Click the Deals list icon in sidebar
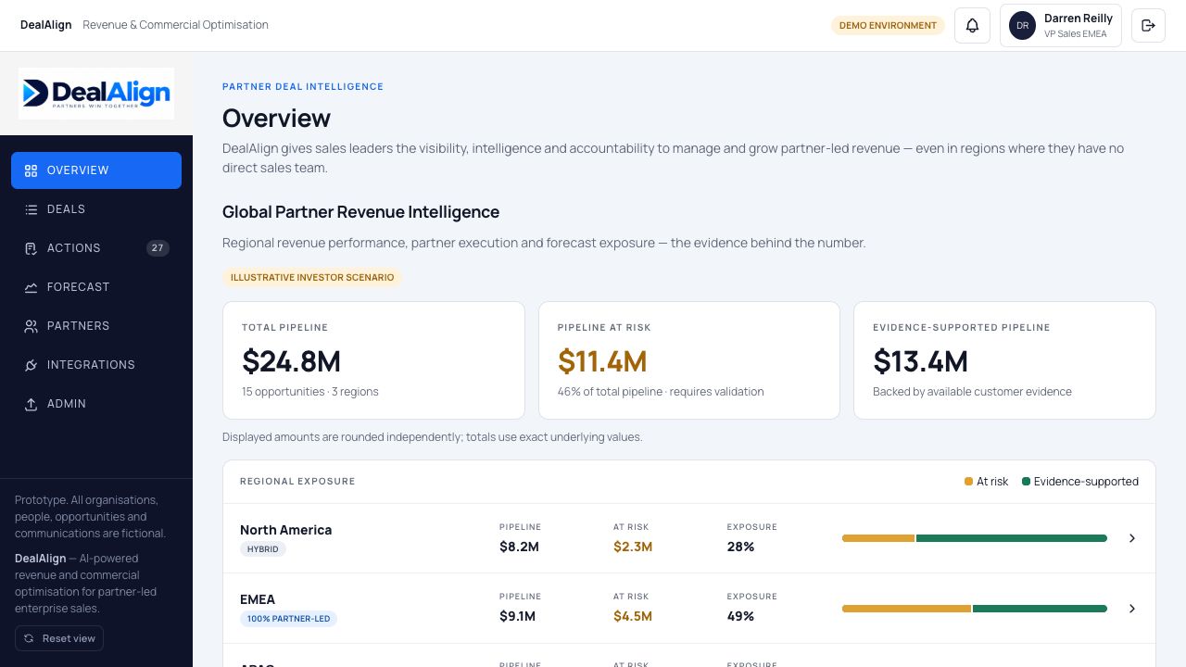The width and height of the screenshot is (1186, 667). pos(31,209)
